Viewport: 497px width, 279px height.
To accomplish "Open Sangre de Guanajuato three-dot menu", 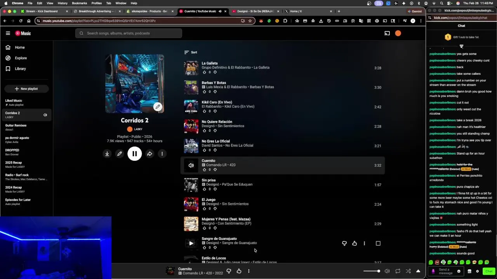I will [x=364, y=243].
